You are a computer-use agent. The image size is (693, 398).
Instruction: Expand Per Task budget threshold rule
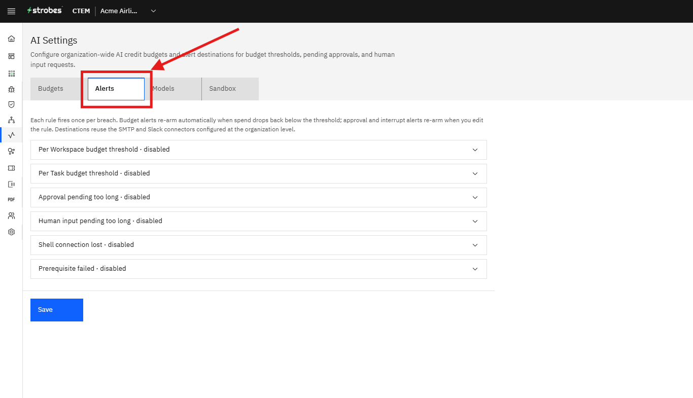coord(259,173)
